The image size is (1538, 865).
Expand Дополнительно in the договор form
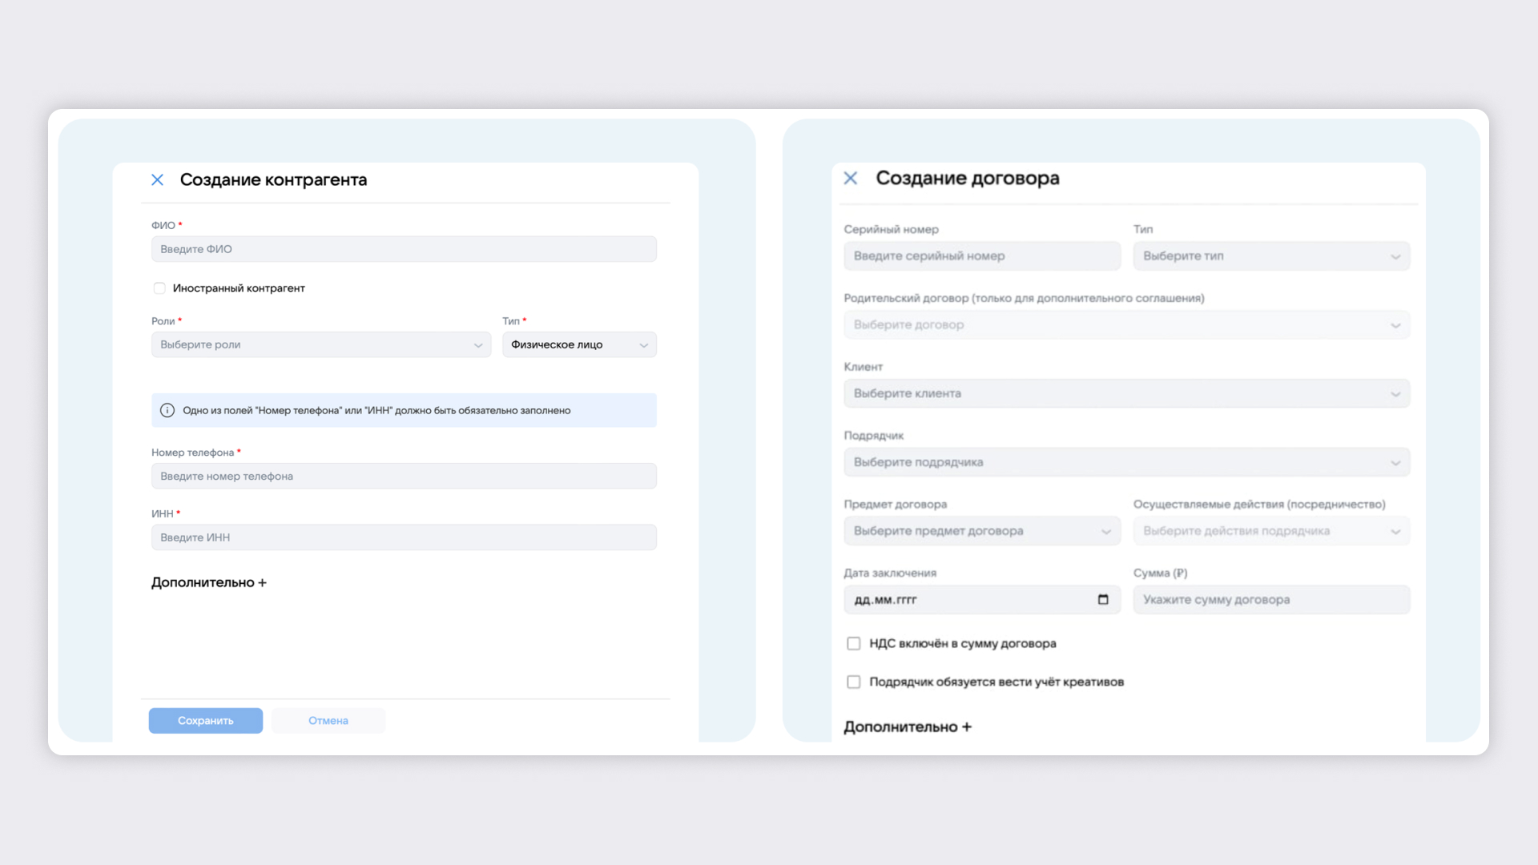tap(908, 727)
